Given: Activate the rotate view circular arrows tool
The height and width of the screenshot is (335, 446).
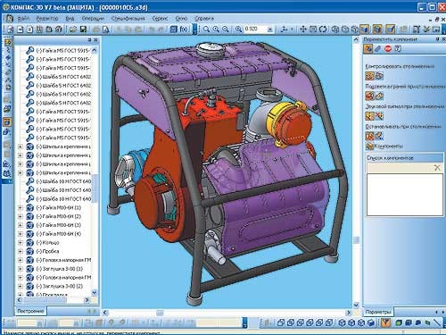Looking at the screenshot, I should point(323,29).
